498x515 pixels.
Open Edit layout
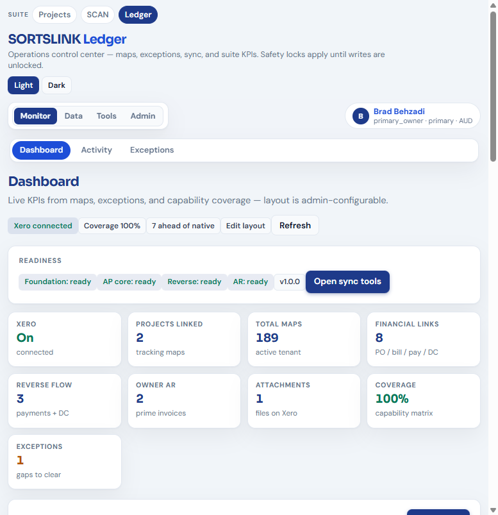[245, 226]
